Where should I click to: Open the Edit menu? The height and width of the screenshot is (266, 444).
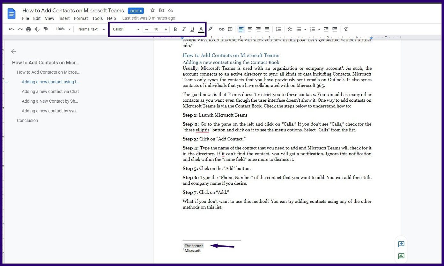point(37,18)
